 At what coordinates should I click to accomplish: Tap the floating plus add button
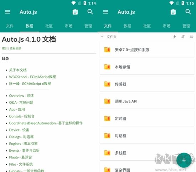(x=184, y=160)
